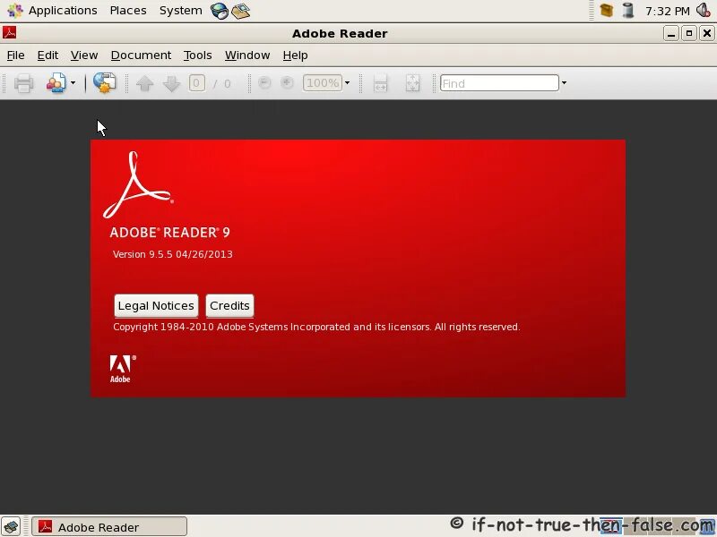Click the package update tray icon
The image size is (717, 537).
607,10
